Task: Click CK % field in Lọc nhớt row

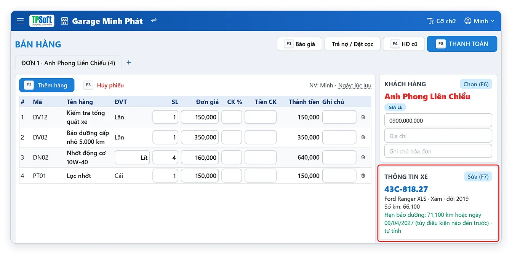Action: click(232, 176)
